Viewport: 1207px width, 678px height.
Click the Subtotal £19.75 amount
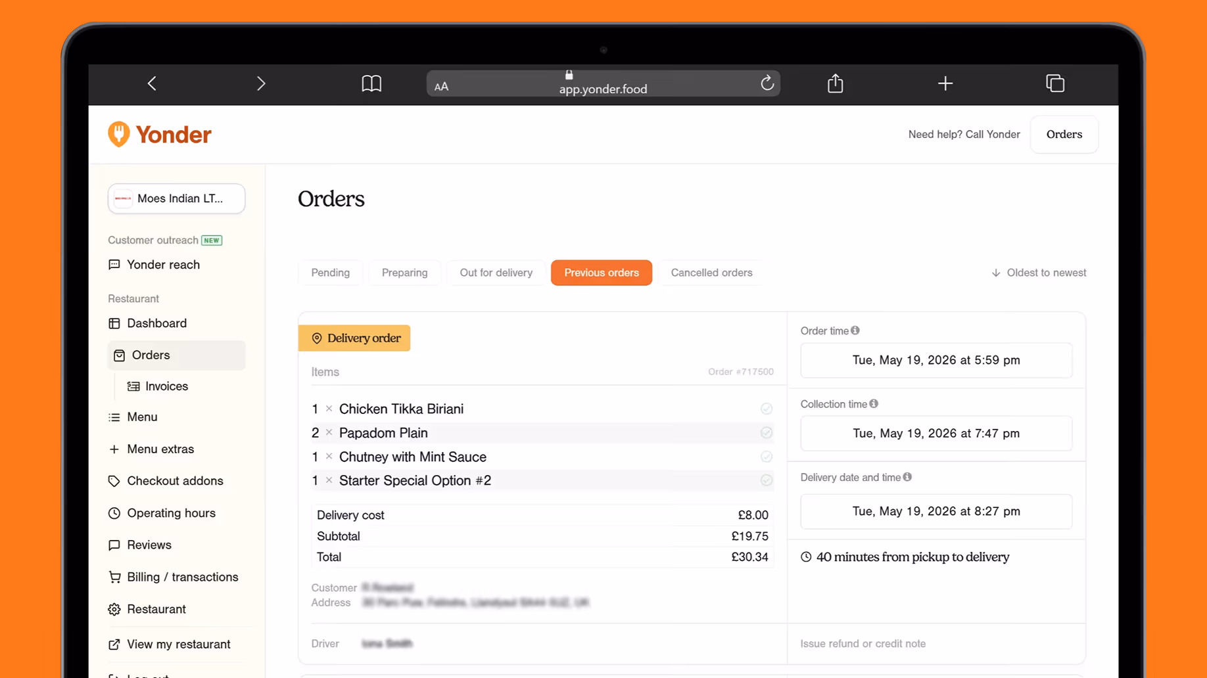click(x=750, y=536)
